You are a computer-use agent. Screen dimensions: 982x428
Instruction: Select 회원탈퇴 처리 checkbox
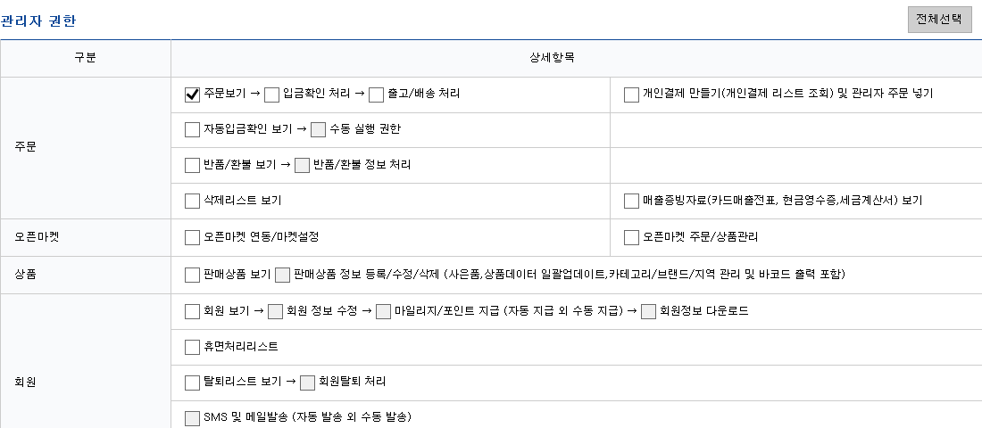tap(308, 383)
